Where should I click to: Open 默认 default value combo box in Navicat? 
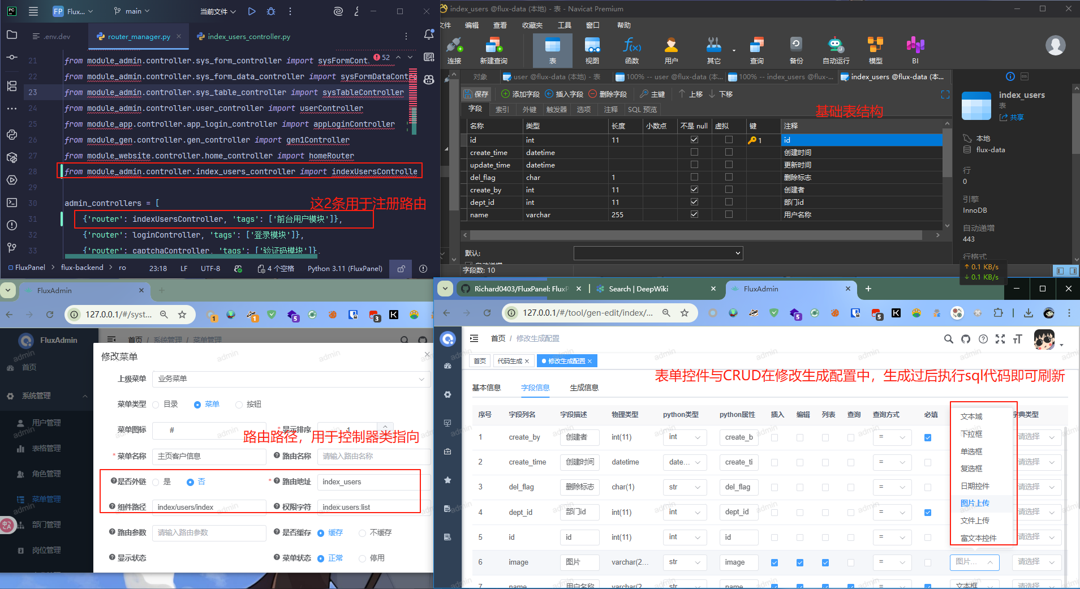(x=658, y=253)
